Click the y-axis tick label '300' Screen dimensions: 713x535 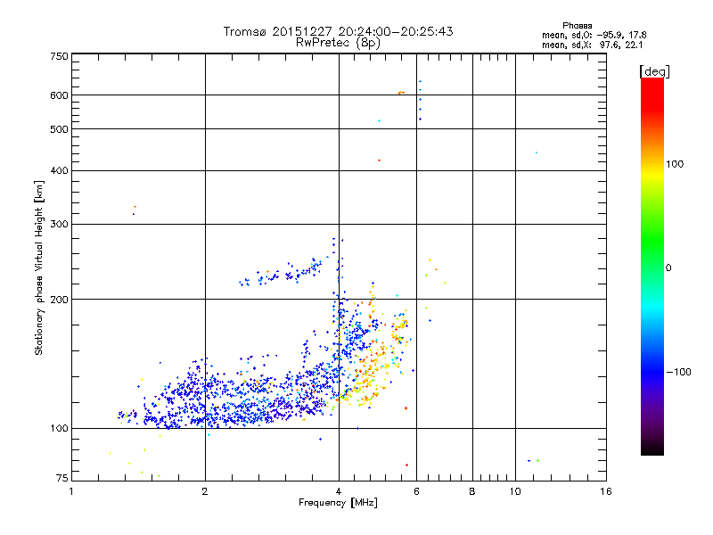coord(59,225)
